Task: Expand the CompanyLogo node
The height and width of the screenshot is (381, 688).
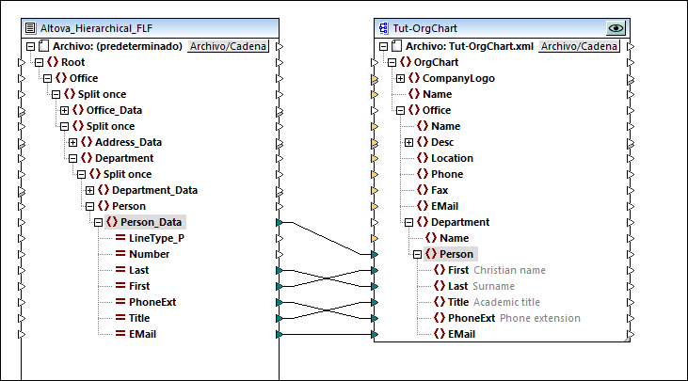Action: pos(401,78)
